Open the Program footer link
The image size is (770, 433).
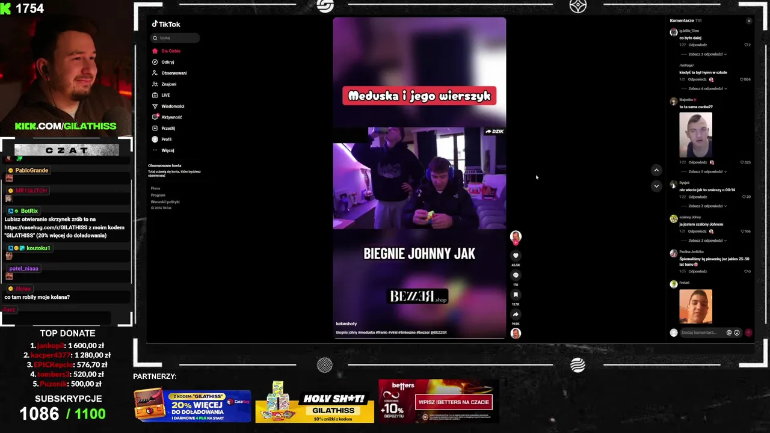click(158, 195)
